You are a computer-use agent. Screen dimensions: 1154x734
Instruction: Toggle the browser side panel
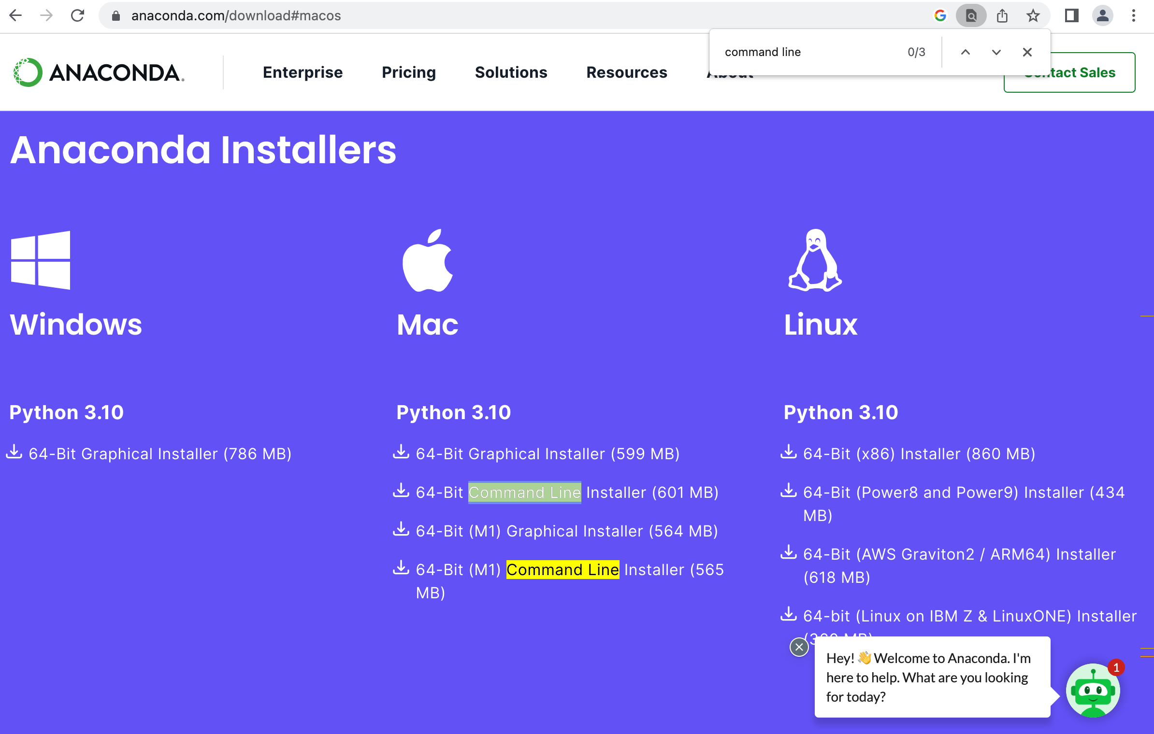click(x=1071, y=16)
